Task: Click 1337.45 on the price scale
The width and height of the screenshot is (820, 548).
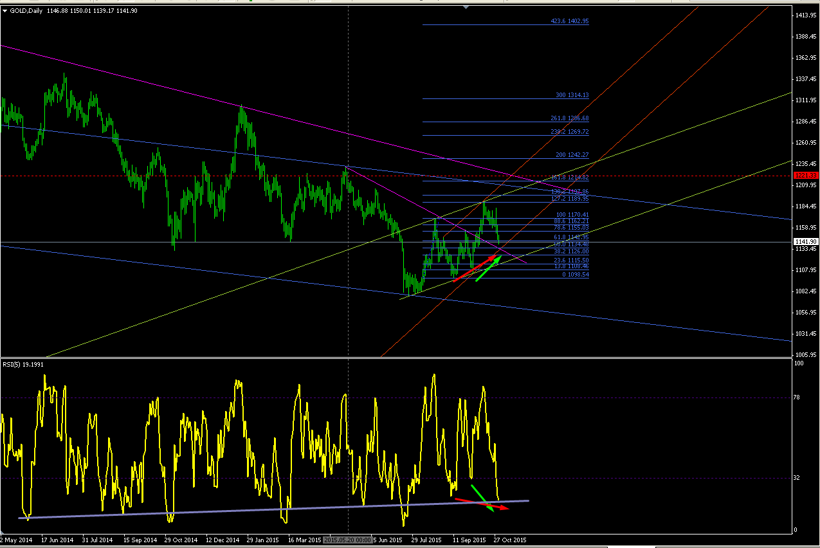Action: pos(806,79)
